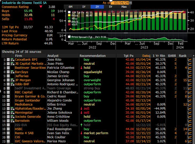
Task: Sort table by 1 Yr Rtn header
Action: (x=159, y=56)
